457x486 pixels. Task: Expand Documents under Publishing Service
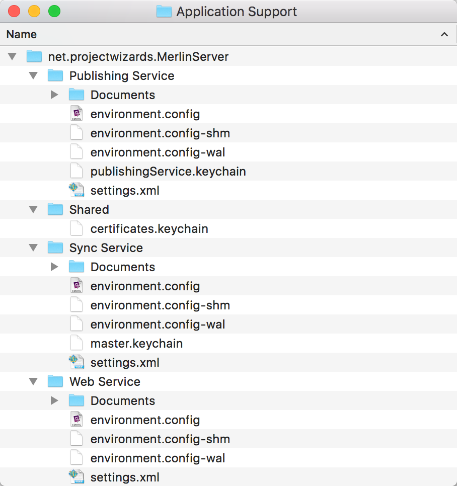pyautogui.click(x=54, y=95)
